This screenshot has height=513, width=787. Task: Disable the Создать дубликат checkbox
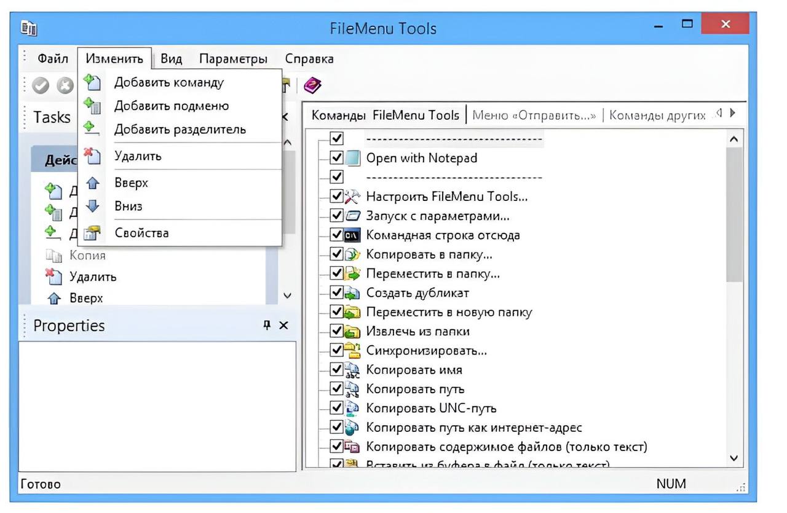coord(336,292)
